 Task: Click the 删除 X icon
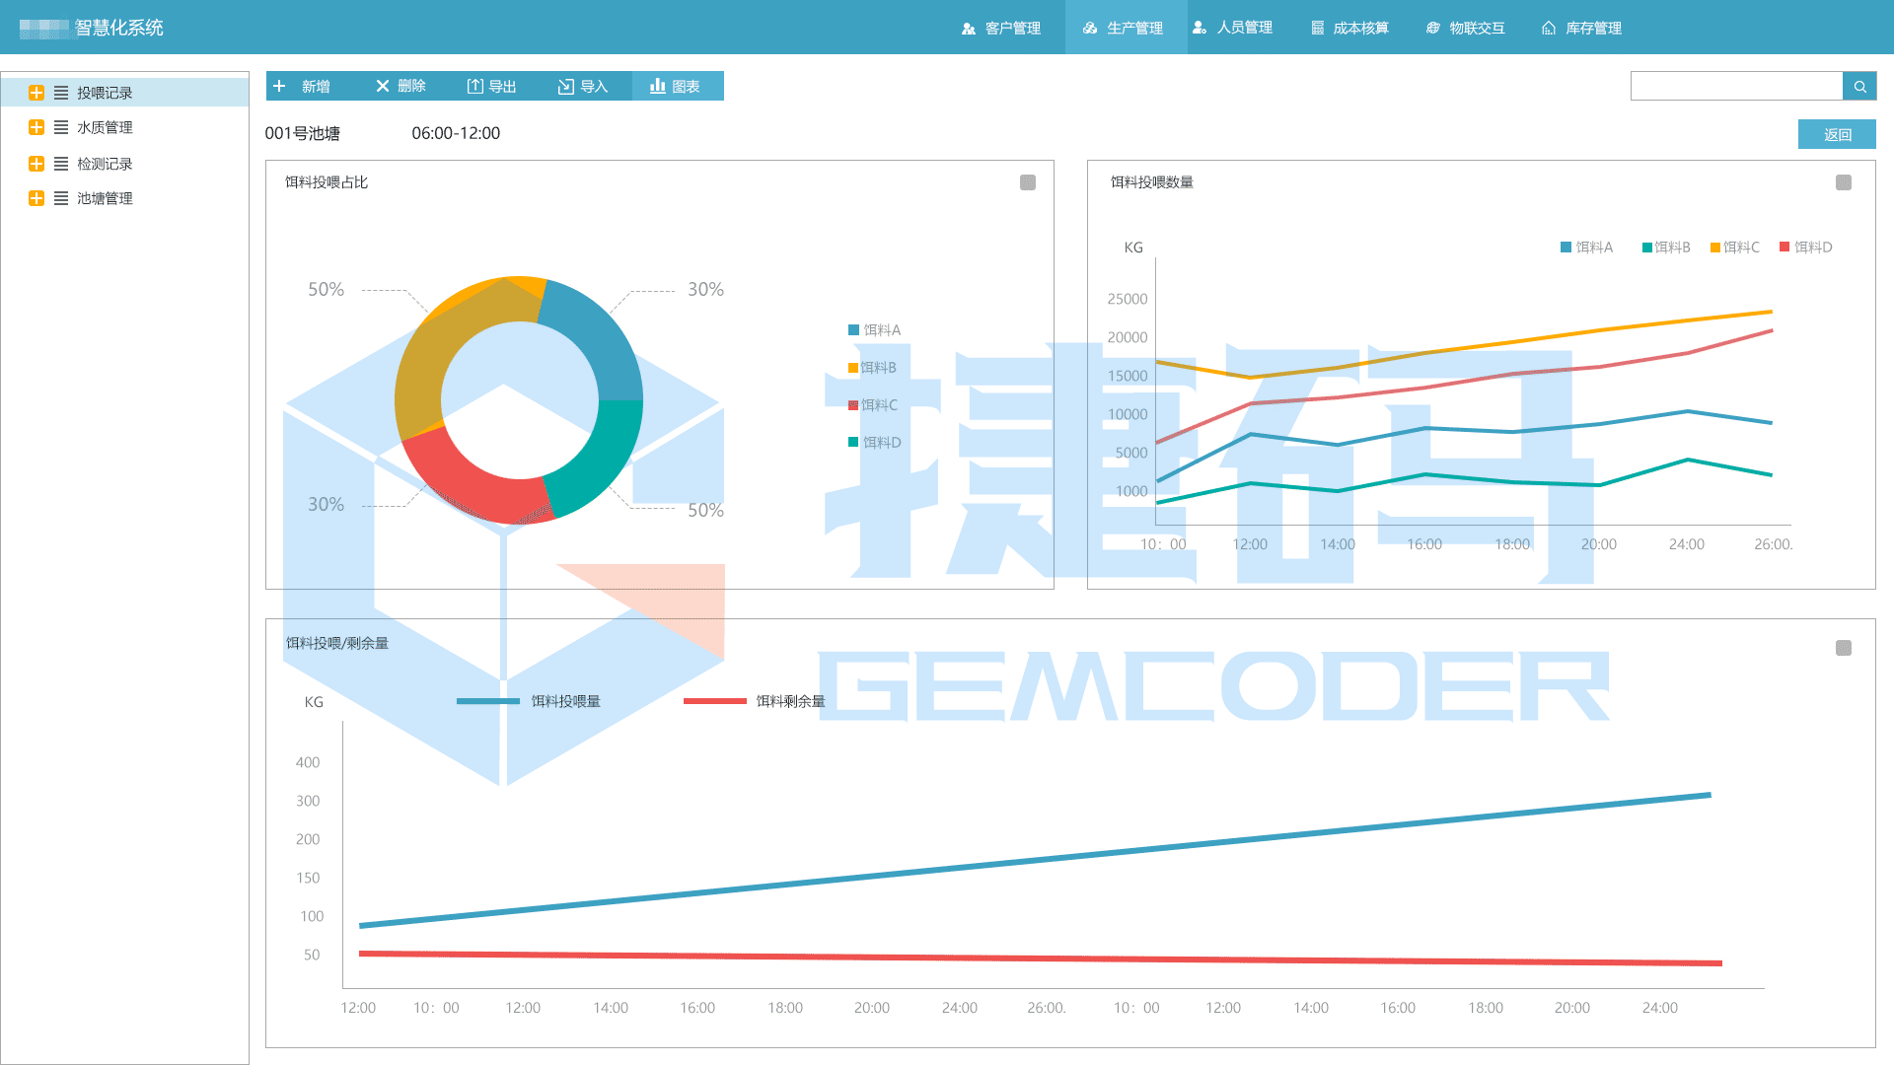(x=383, y=87)
